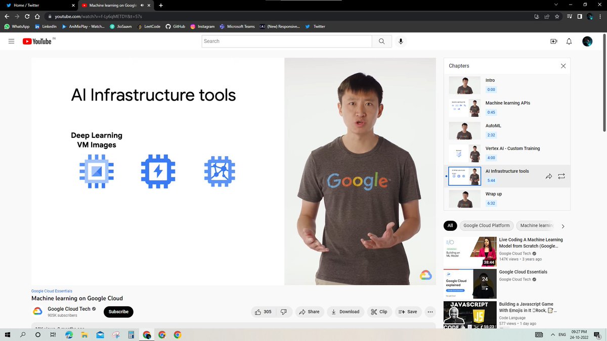Mute audio indicator on YouTube tab

142,5
